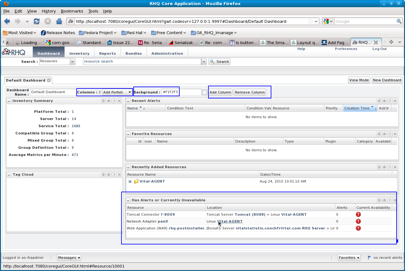Close the Recently Added Resources portlet
405x271 pixels.
click(395, 167)
